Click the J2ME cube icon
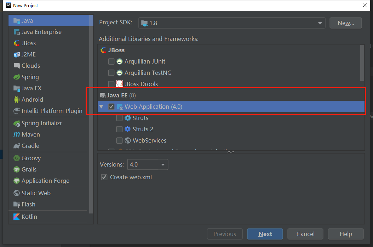This screenshot has width=373, height=247. (17, 55)
